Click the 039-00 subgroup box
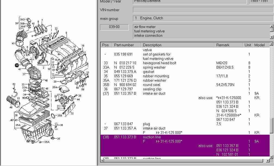Image resolution: width=274 pixels, height=166 pixels. [x=114, y=27]
